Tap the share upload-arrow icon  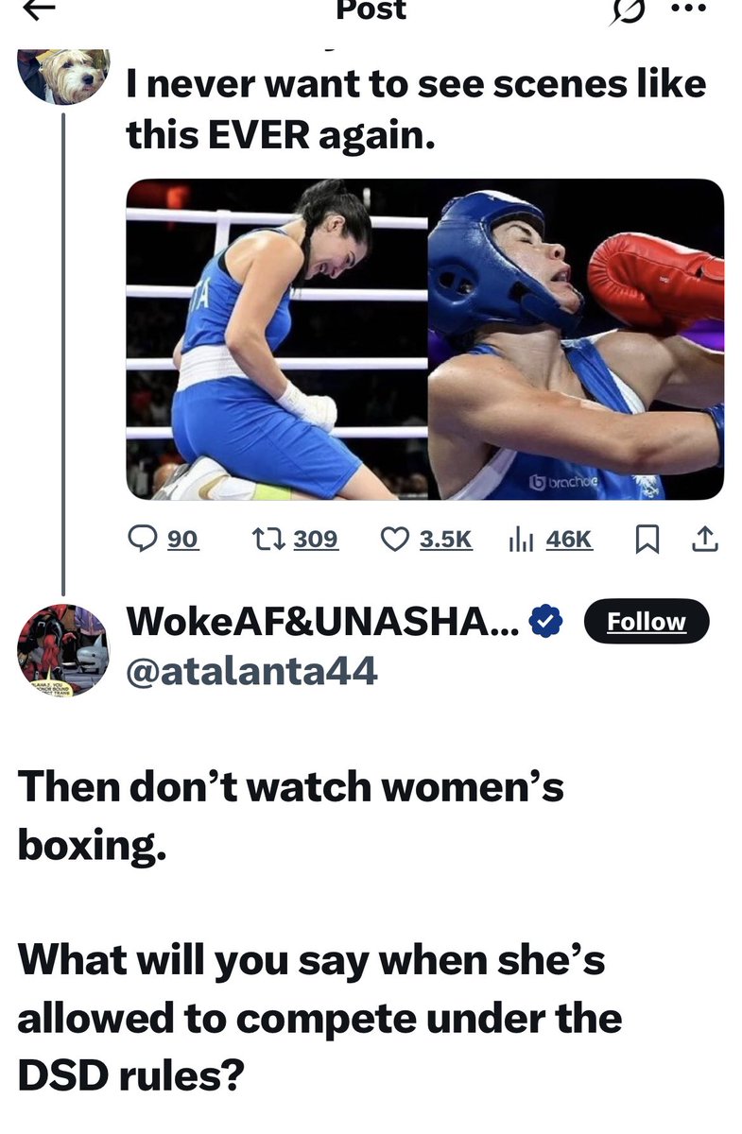click(x=706, y=539)
